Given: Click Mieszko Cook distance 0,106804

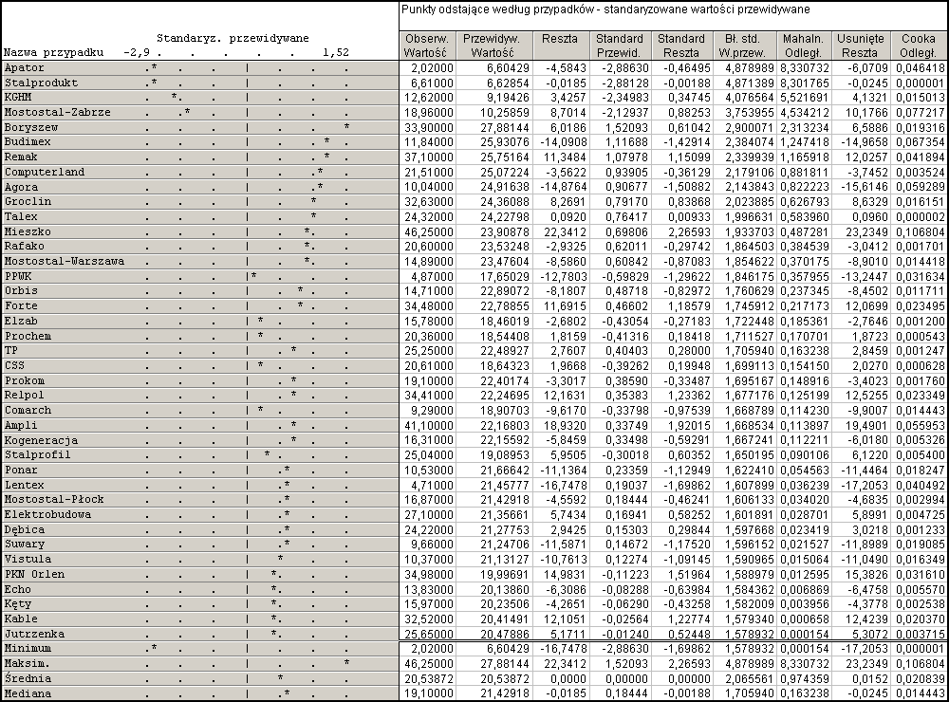Looking at the screenshot, I should [920, 232].
